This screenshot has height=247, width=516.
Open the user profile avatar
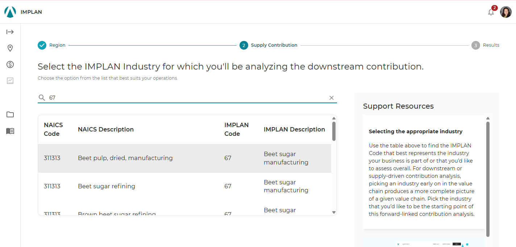506,12
